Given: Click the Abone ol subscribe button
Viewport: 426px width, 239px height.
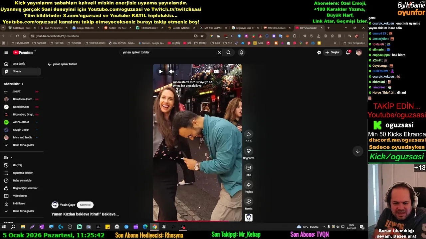Looking at the screenshot, I should point(85,205).
